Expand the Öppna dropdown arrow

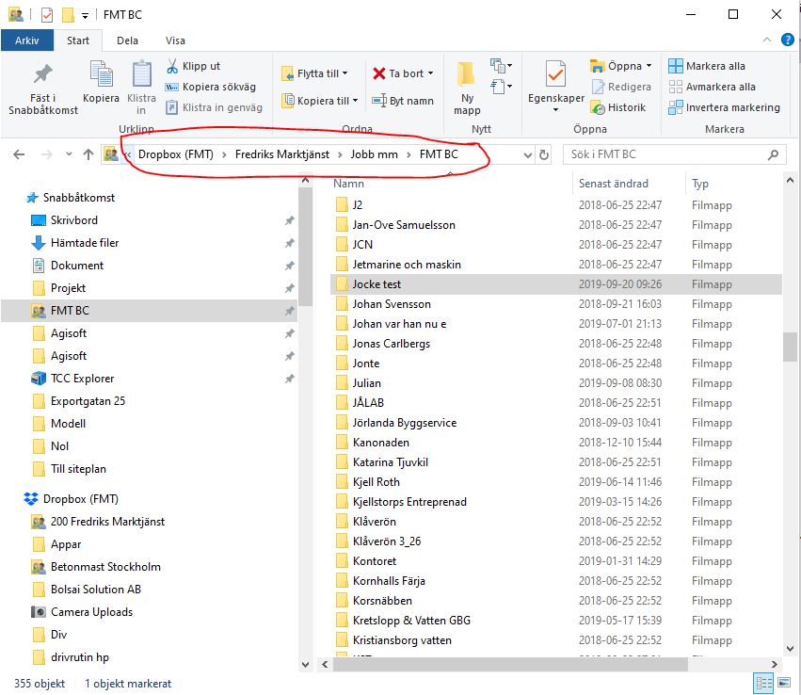(x=649, y=66)
